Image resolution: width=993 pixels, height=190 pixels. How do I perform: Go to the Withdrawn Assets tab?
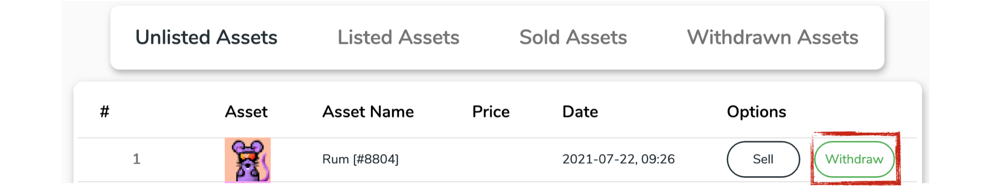773,37
